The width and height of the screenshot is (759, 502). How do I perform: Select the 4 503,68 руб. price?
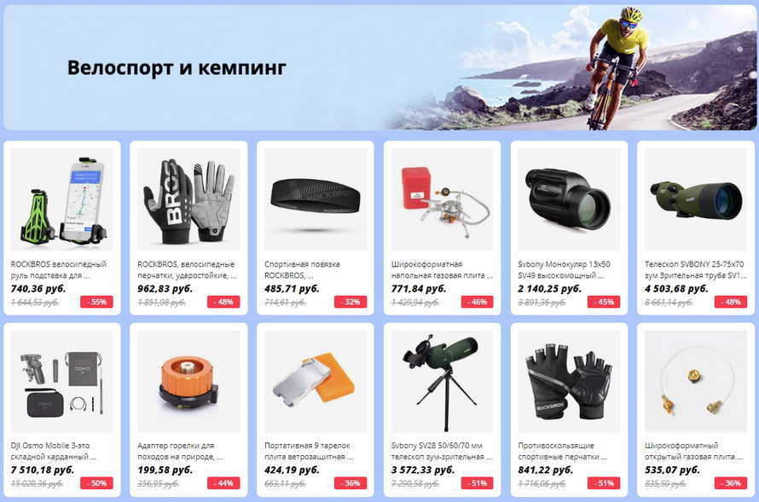point(676,289)
